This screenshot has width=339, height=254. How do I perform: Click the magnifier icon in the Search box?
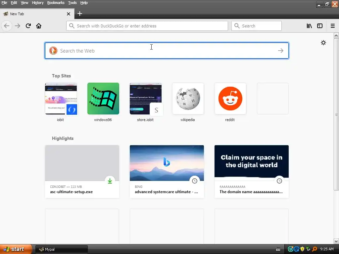coord(237,26)
